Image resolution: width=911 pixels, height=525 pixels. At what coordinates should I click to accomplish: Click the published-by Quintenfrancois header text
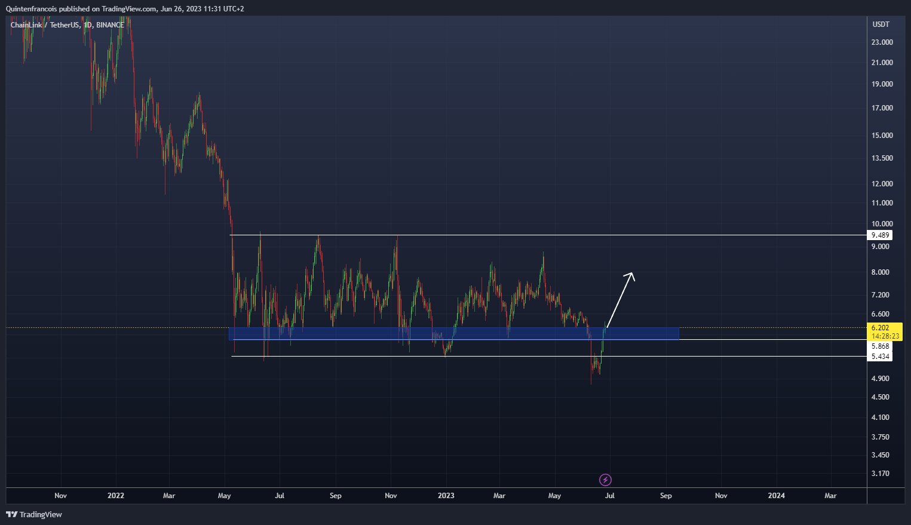[x=124, y=8]
